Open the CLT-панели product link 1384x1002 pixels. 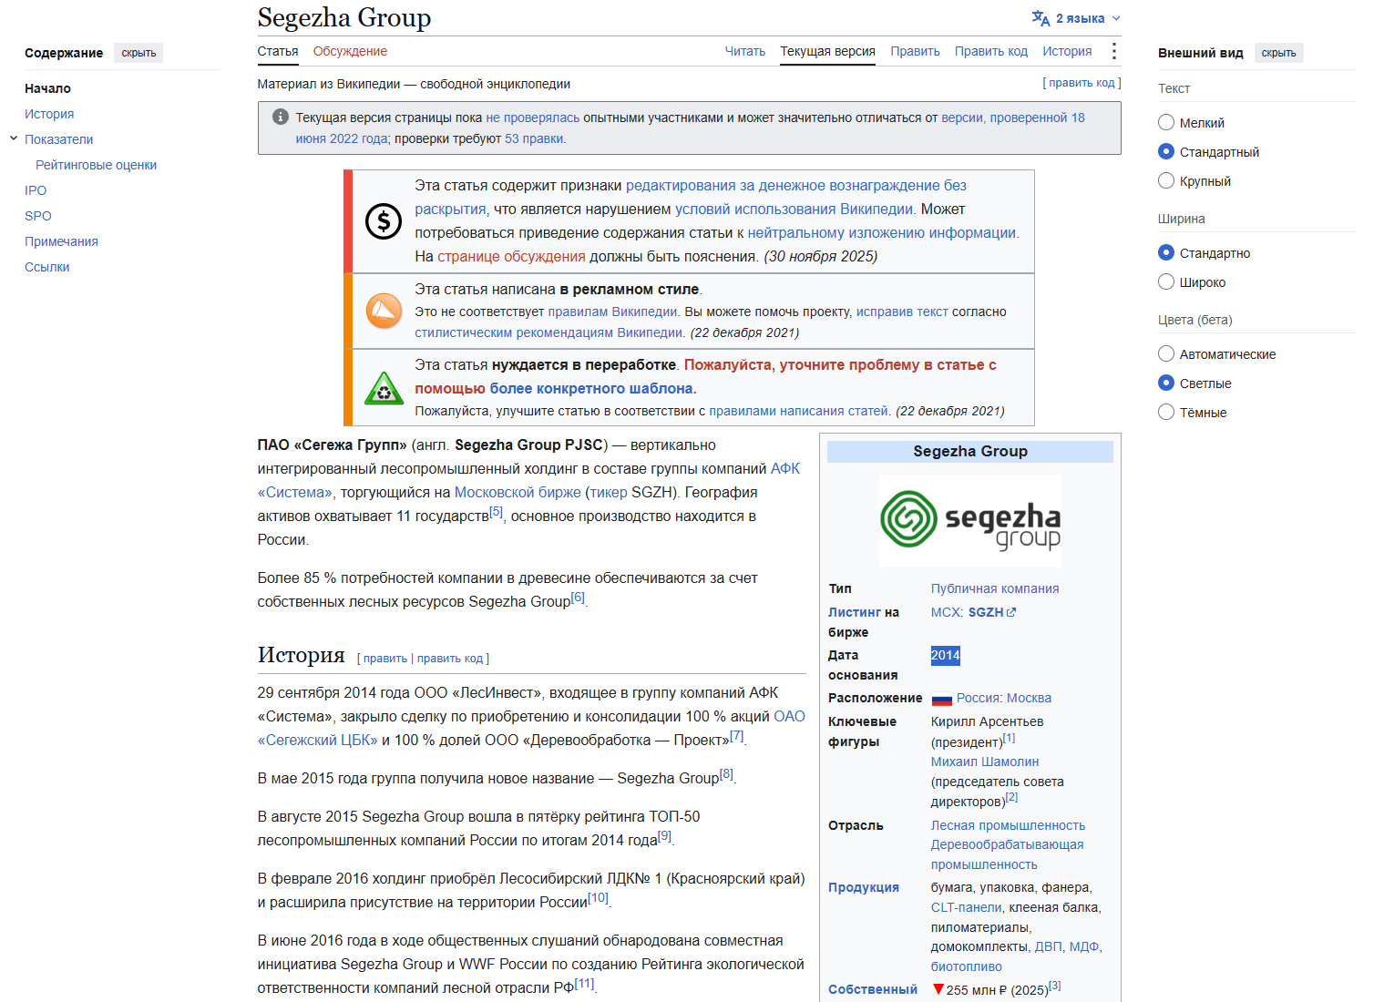point(966,907)
